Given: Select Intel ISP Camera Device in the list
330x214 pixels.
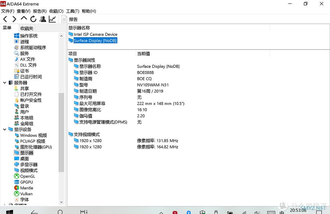Looking at the screenshot, I should pos(93,34).
